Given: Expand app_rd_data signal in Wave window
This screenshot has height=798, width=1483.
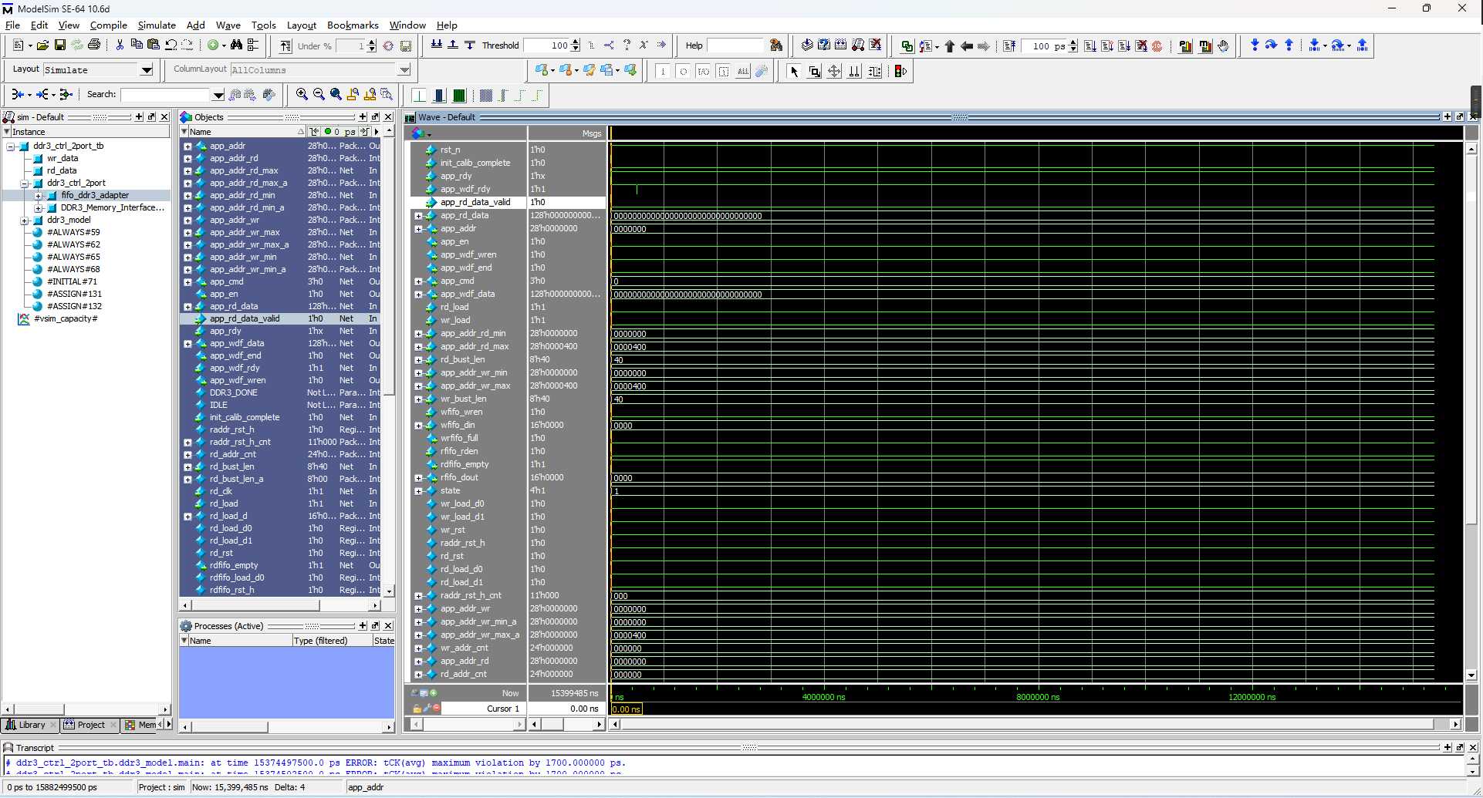Looking at the screenshot, I should click(418, 216).
